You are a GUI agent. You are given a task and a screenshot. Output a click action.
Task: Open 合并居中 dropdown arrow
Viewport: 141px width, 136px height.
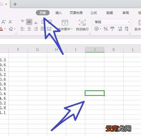(x=72, y=29)
